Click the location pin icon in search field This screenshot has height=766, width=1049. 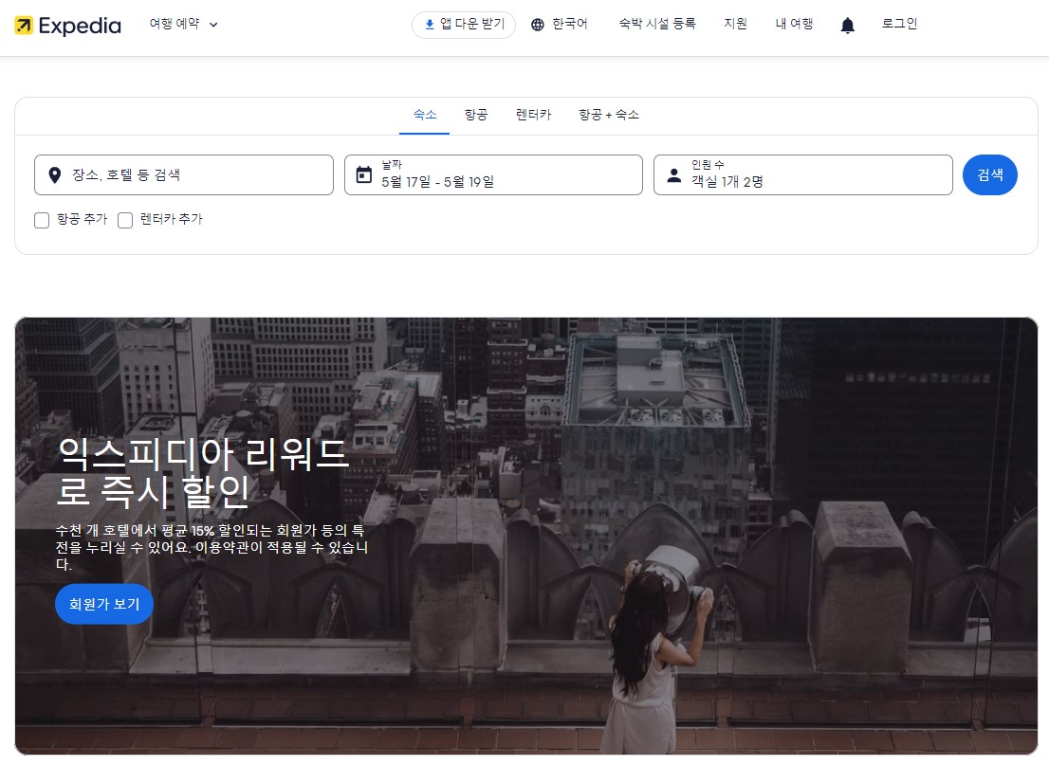point(54,174)
